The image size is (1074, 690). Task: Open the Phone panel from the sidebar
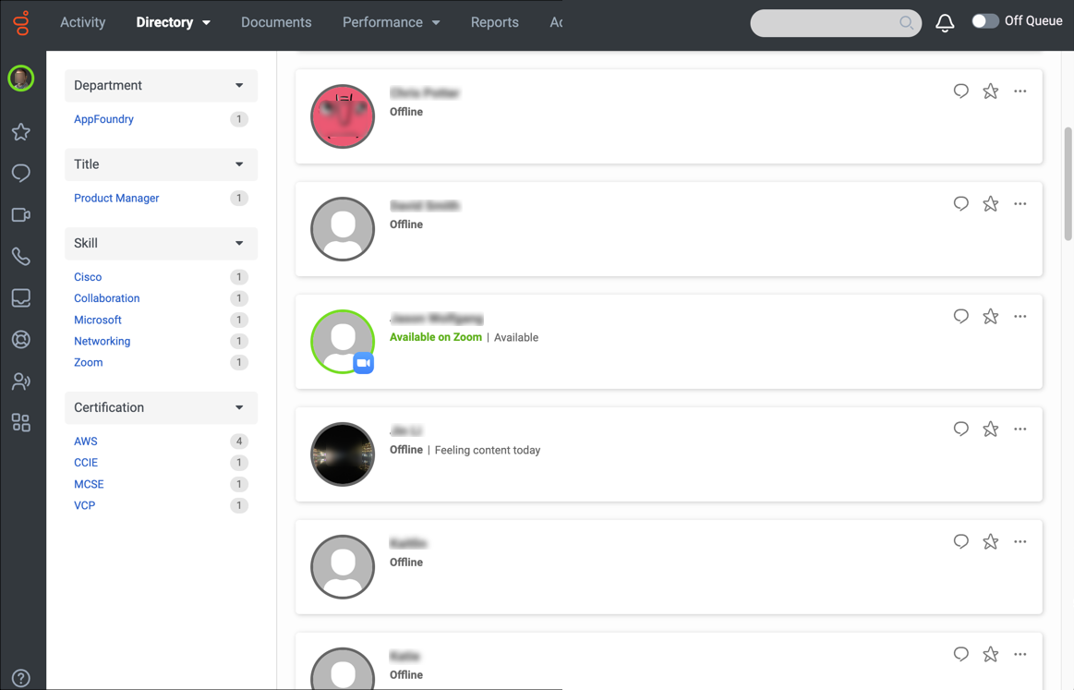[20, 256]
